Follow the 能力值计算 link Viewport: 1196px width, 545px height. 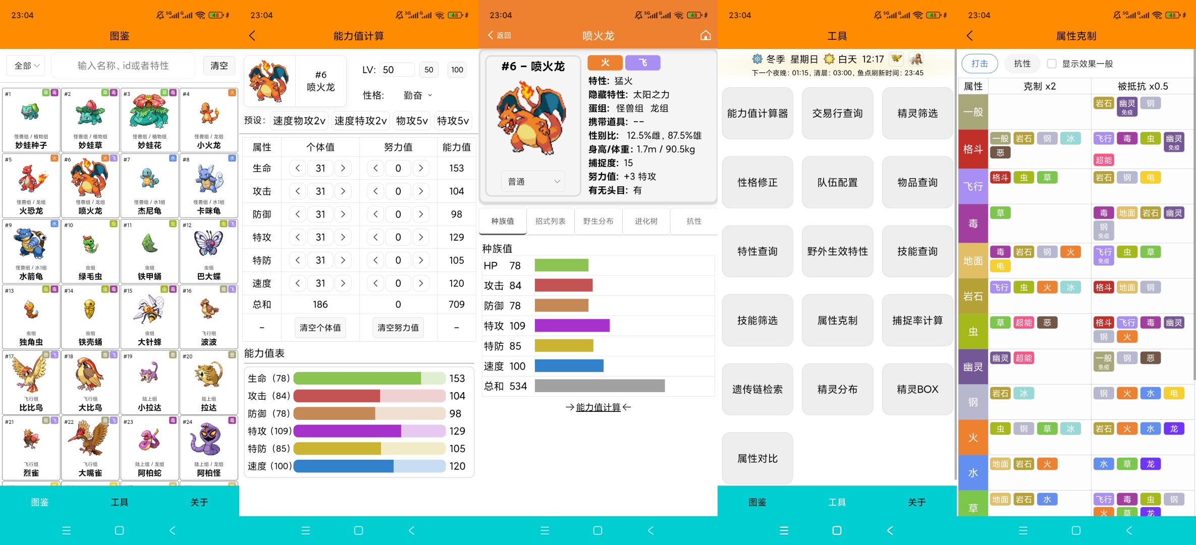(x=598, y=407)
